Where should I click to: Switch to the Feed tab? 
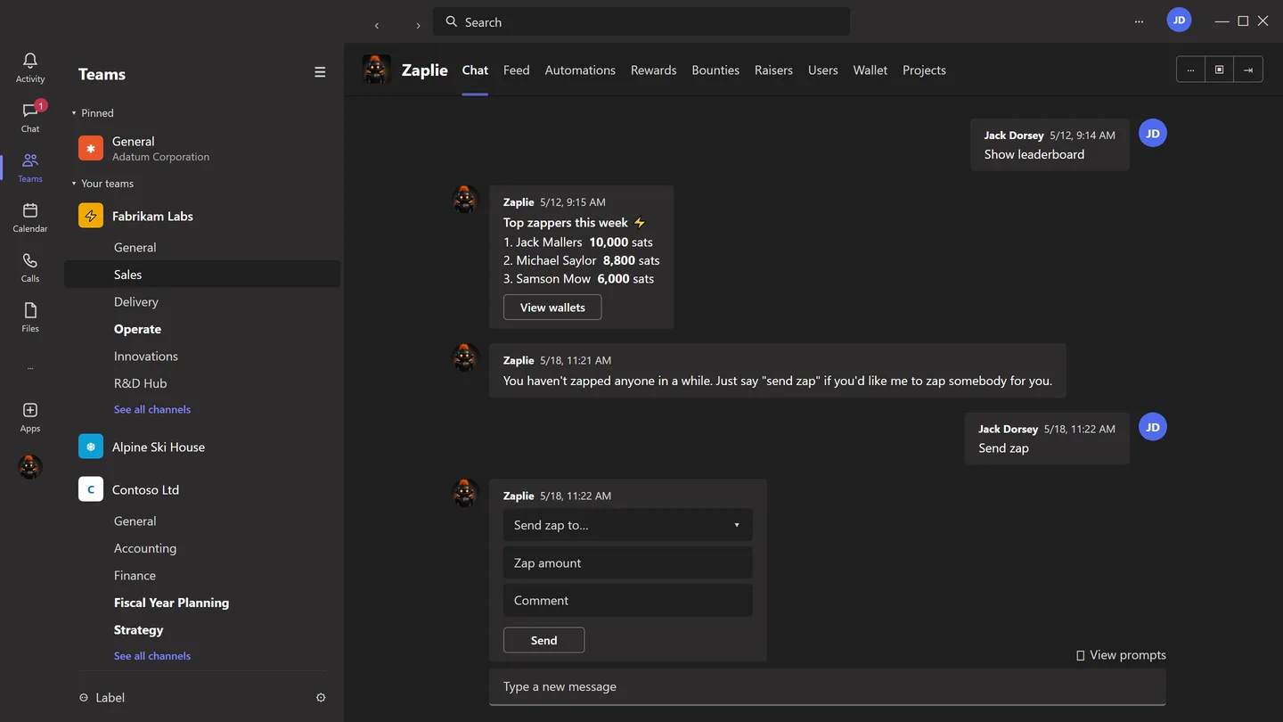click(x=516, y=70)
